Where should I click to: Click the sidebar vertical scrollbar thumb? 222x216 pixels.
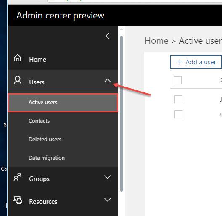(122, 113)
